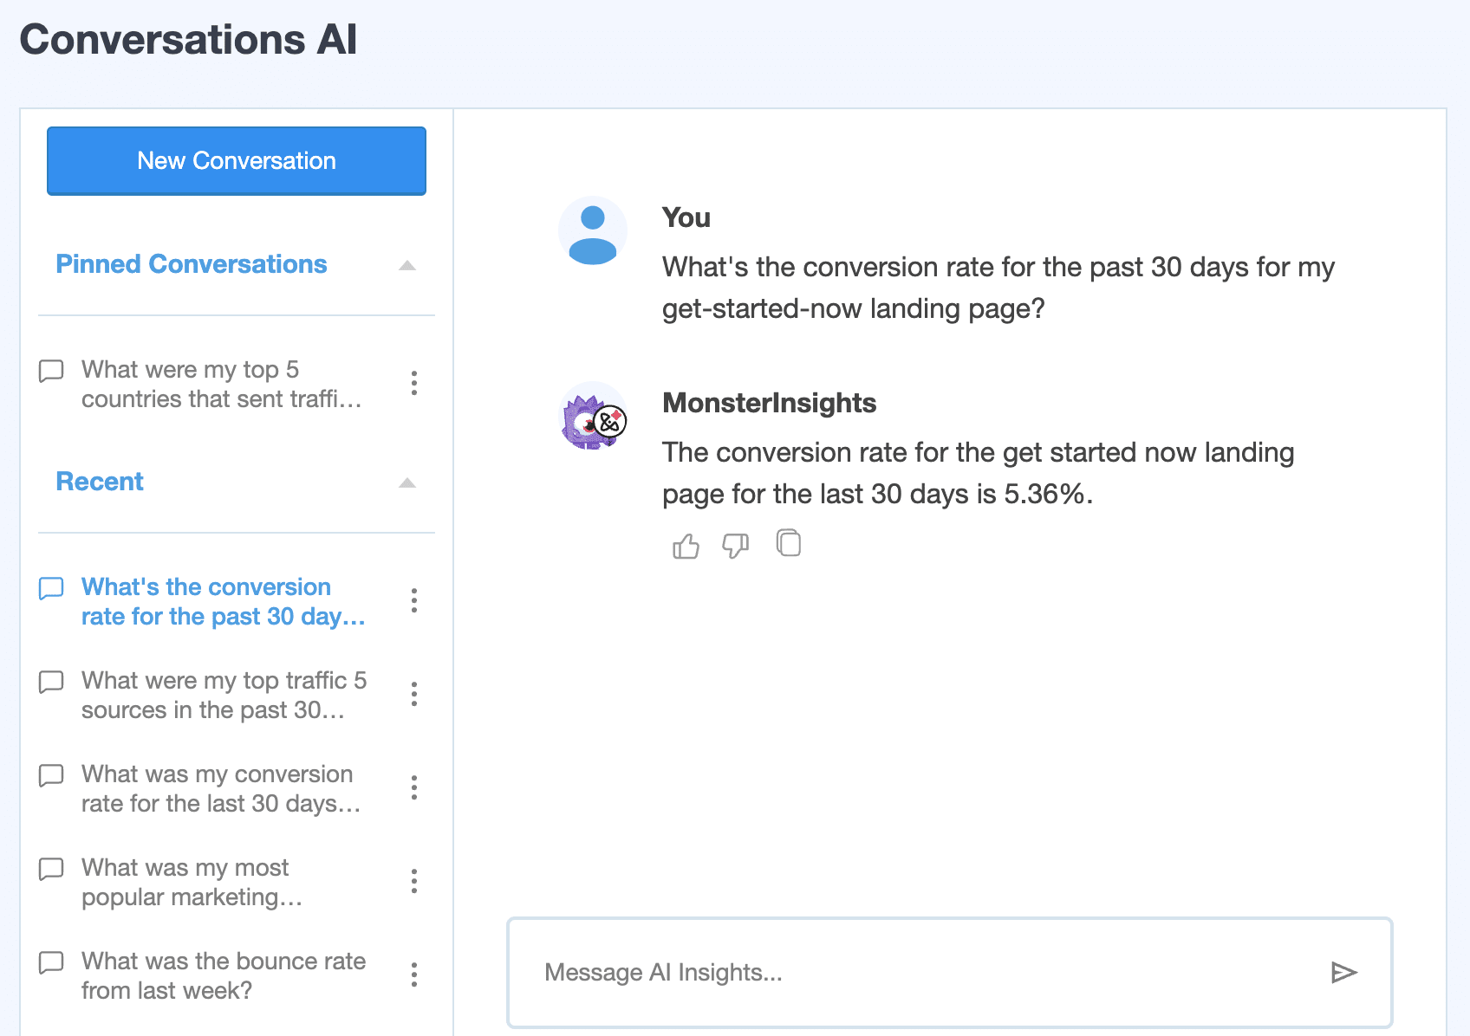Image resolution: width=1470 pixels, height=1036 pixels.
Task: Send the message with the paper plane icon
Action: tap(1344, 973)
